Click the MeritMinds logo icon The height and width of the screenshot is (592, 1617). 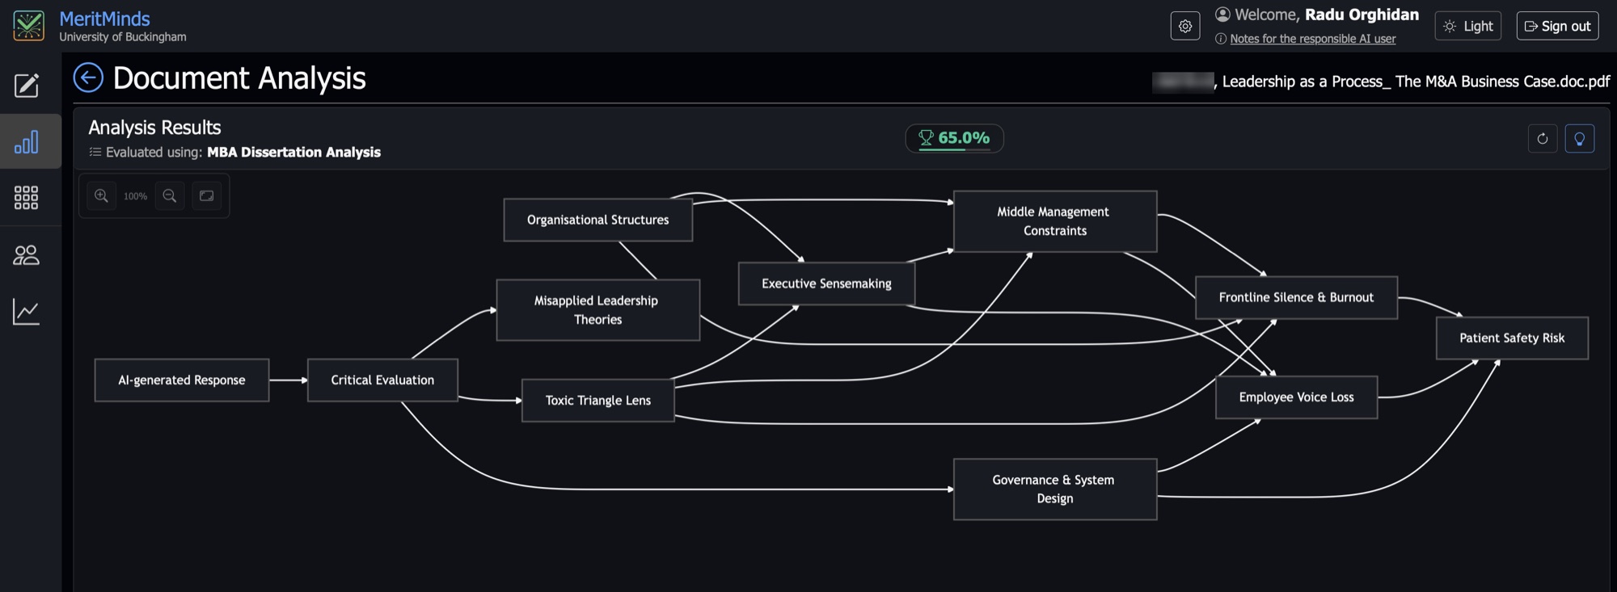pos(29,26)
